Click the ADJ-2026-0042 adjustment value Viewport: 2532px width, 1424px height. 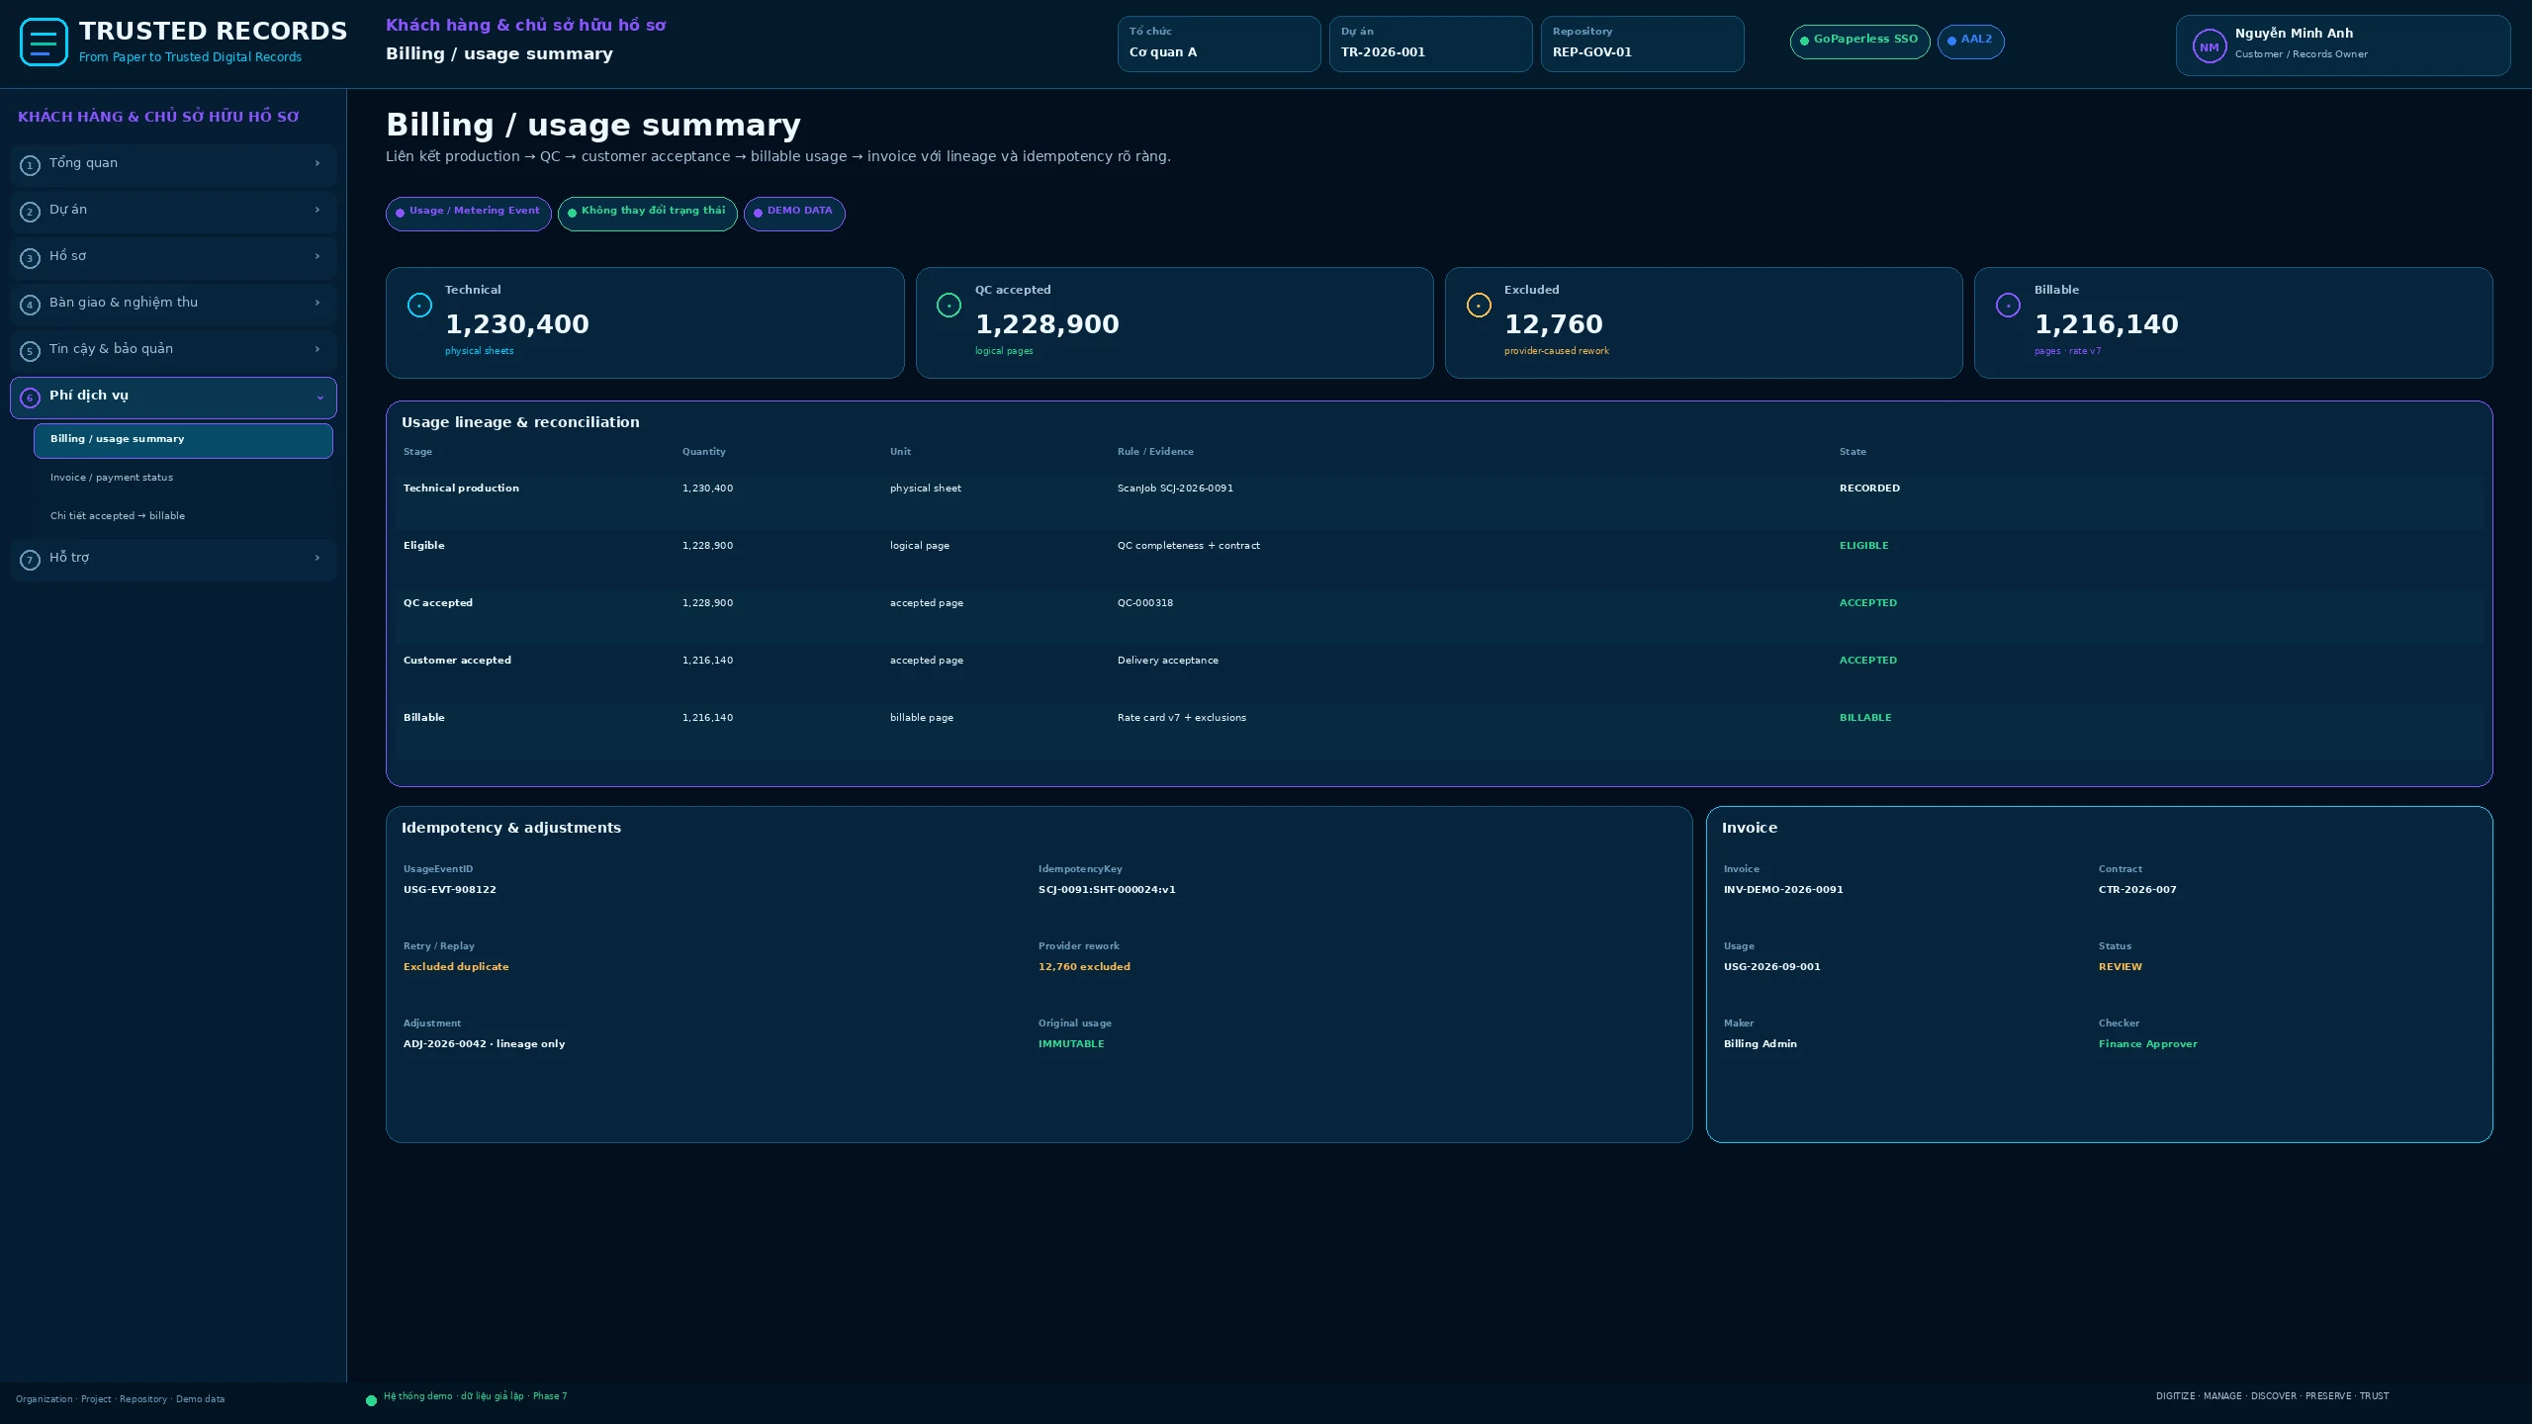coord(485,1044)
